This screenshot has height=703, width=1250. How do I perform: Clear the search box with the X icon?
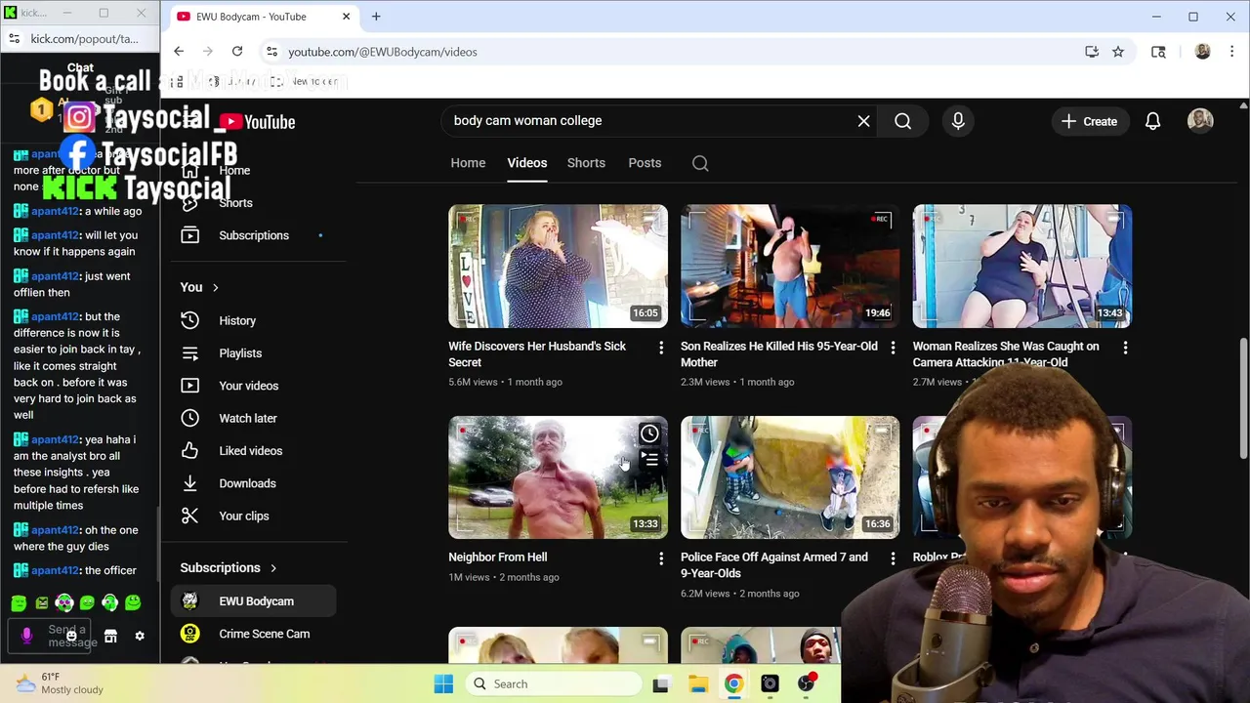click(x=863, y=121)
